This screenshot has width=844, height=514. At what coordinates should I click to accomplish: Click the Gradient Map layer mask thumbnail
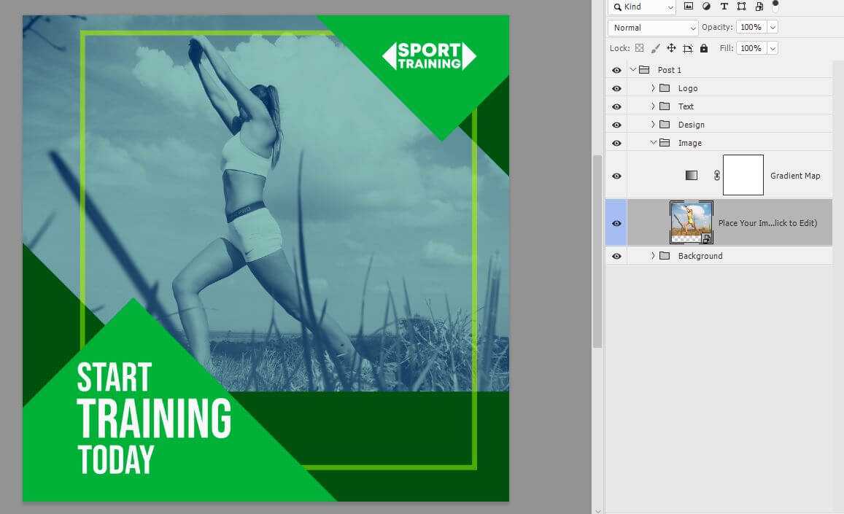(743, 175)
